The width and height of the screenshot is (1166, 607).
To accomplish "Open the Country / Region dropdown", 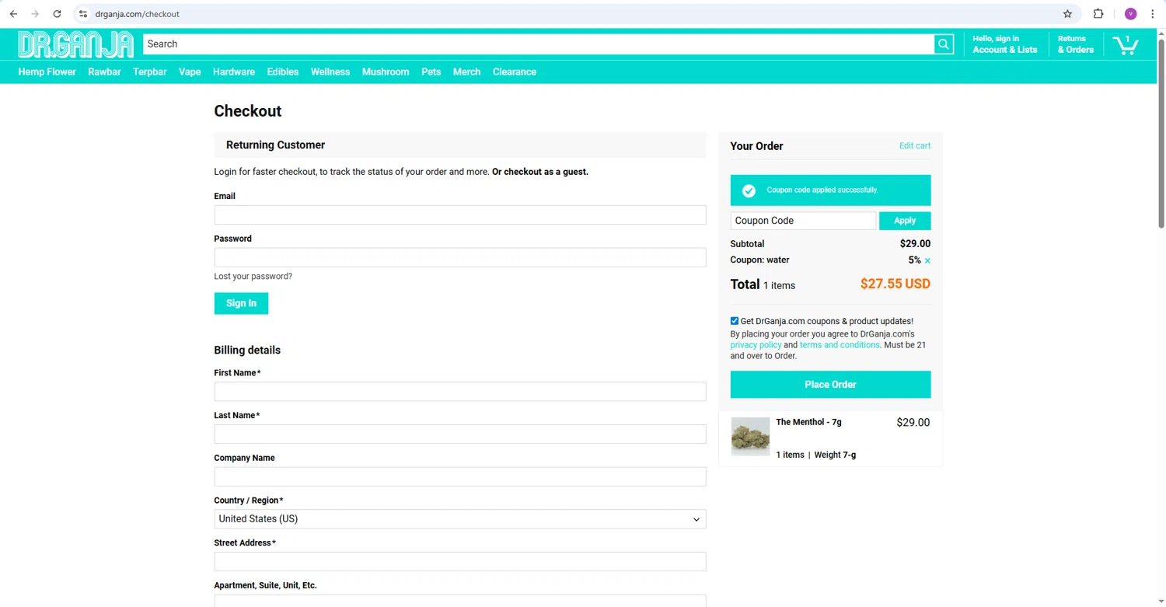I will [x=460, y=519].
